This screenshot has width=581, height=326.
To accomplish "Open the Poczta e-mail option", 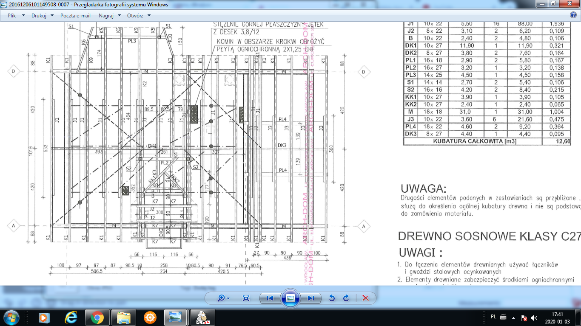I will point(75,15).
